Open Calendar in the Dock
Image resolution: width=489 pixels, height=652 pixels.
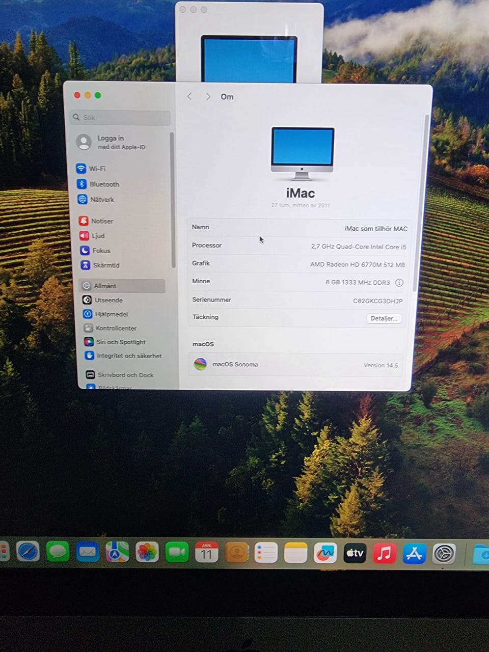(206, 552)
